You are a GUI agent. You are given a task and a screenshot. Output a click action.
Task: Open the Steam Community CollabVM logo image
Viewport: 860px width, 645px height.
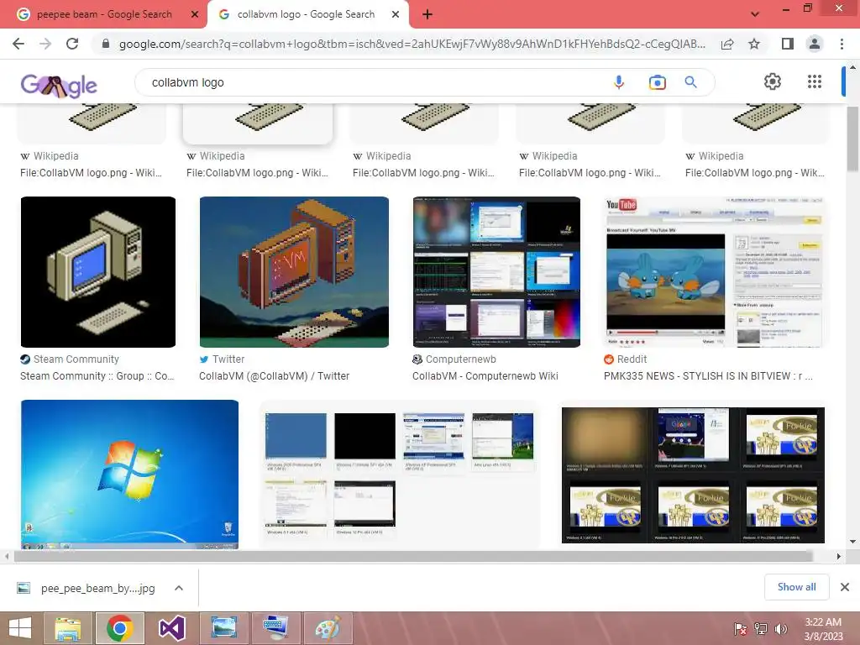98,272
